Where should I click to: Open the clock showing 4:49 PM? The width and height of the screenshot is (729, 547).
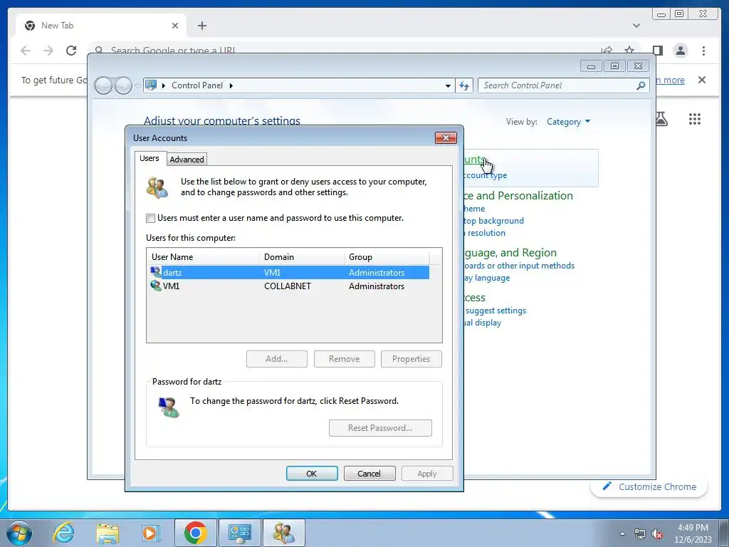(x=693, y=533)
